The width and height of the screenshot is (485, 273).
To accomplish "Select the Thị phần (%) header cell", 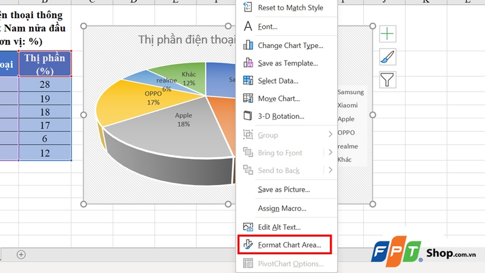I will [x=45, y=64].
